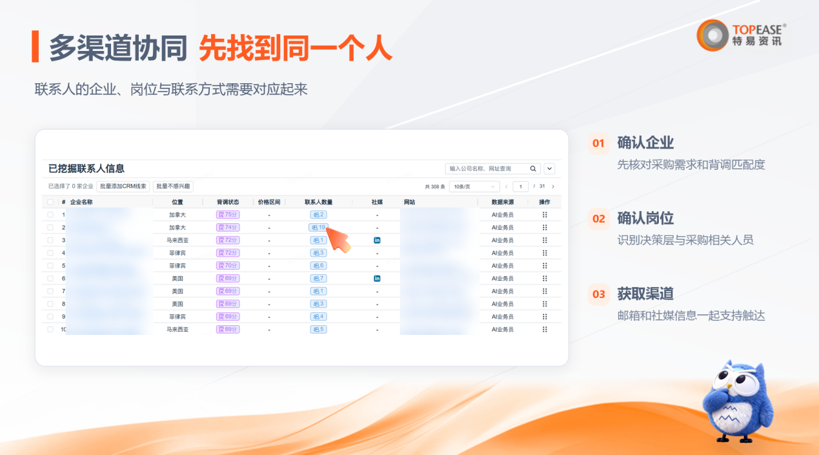Open the row 1 operations grip icon
Viewport: 819px width, 455px height.
point(545,214)
